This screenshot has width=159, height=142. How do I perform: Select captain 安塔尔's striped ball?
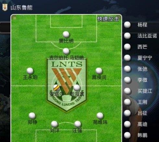coord(56,88)
